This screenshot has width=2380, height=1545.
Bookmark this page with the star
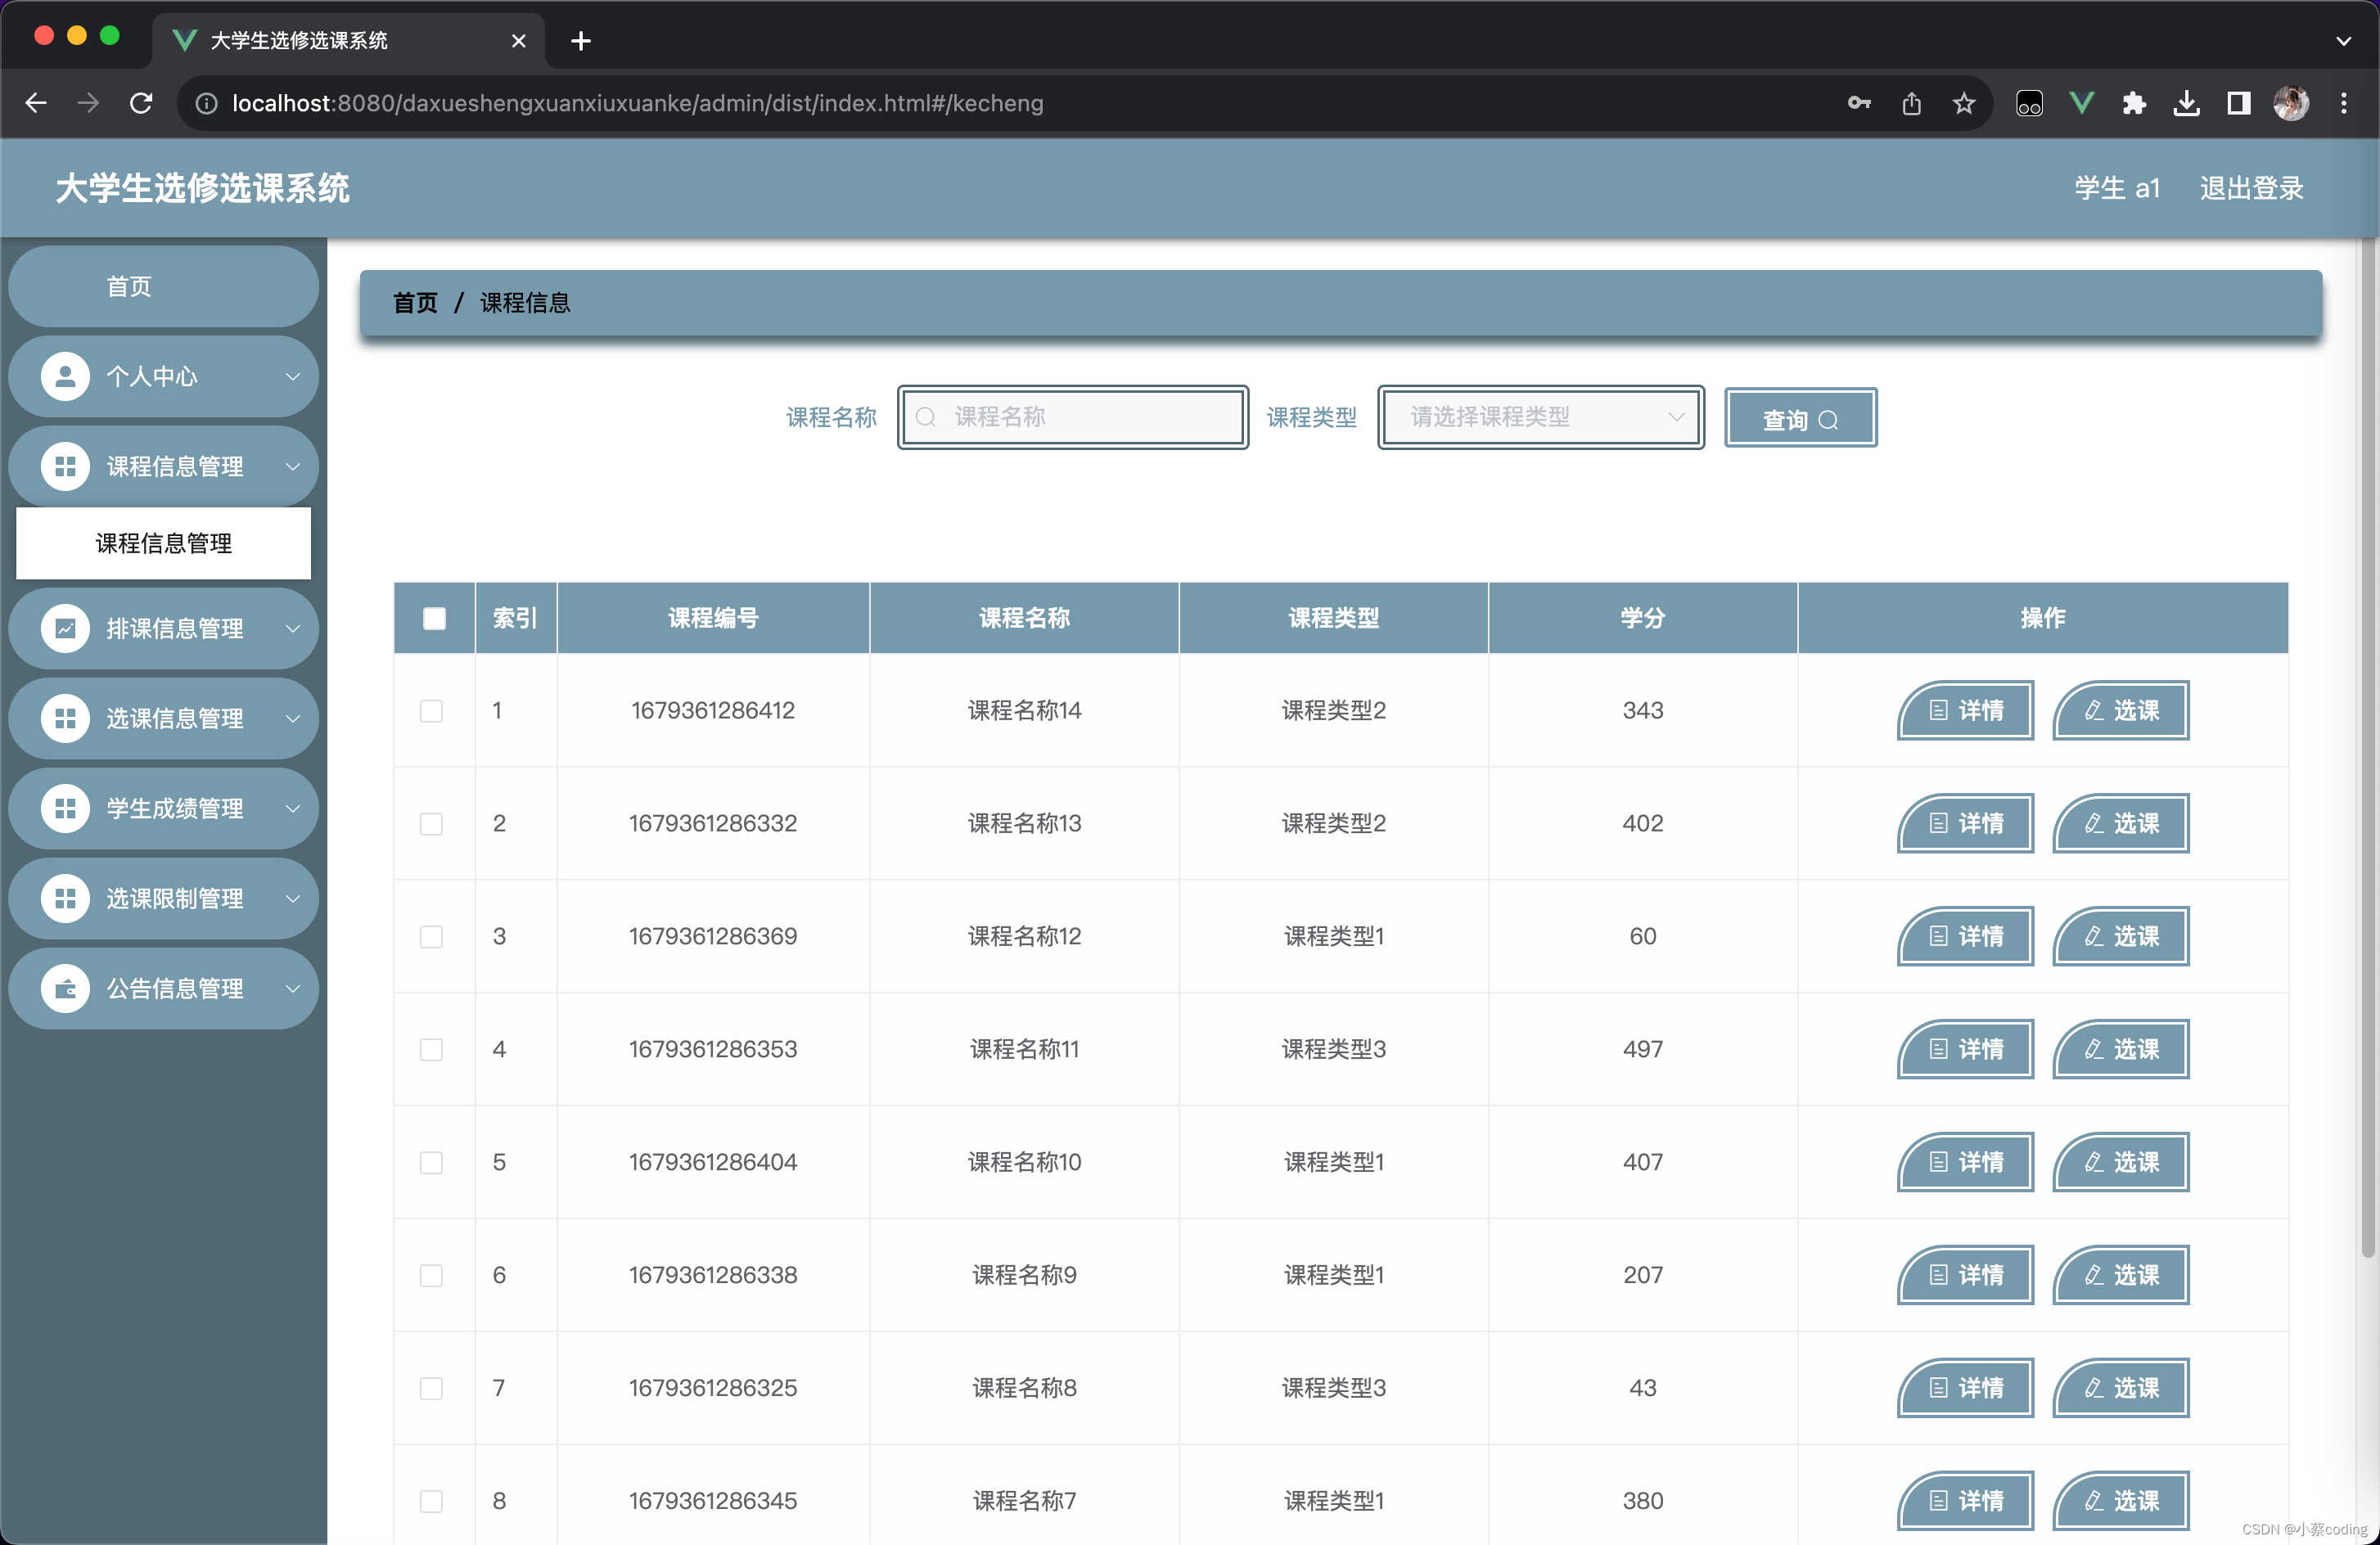click(x=1964, y=103)
